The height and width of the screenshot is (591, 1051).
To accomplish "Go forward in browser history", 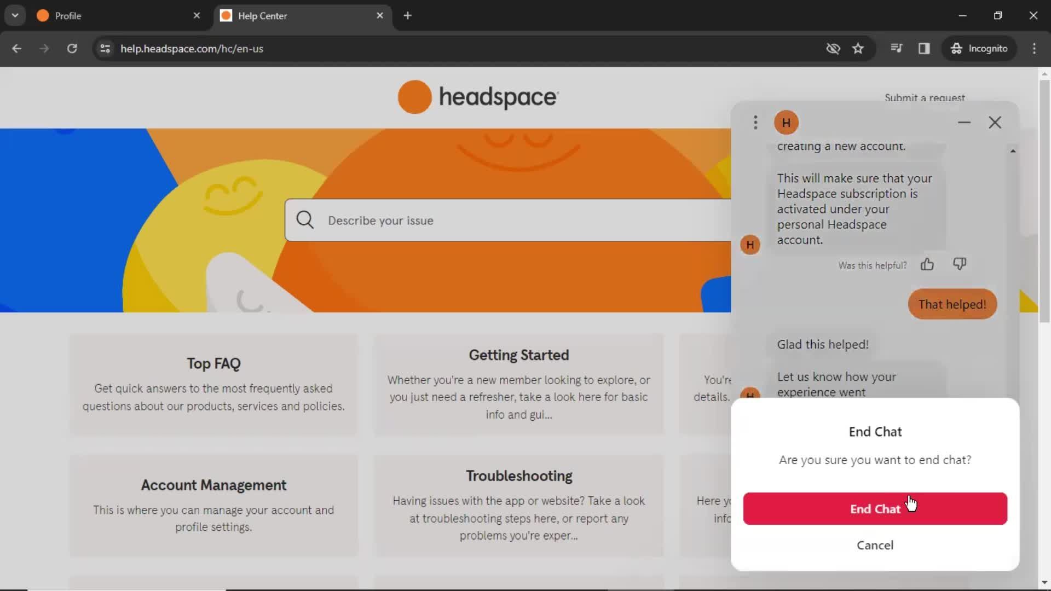I will pos(44,48).
